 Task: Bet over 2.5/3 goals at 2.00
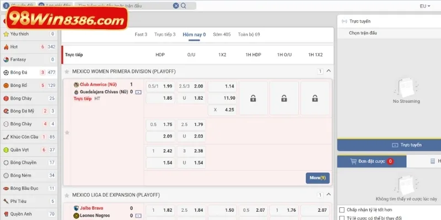(191, 86)
